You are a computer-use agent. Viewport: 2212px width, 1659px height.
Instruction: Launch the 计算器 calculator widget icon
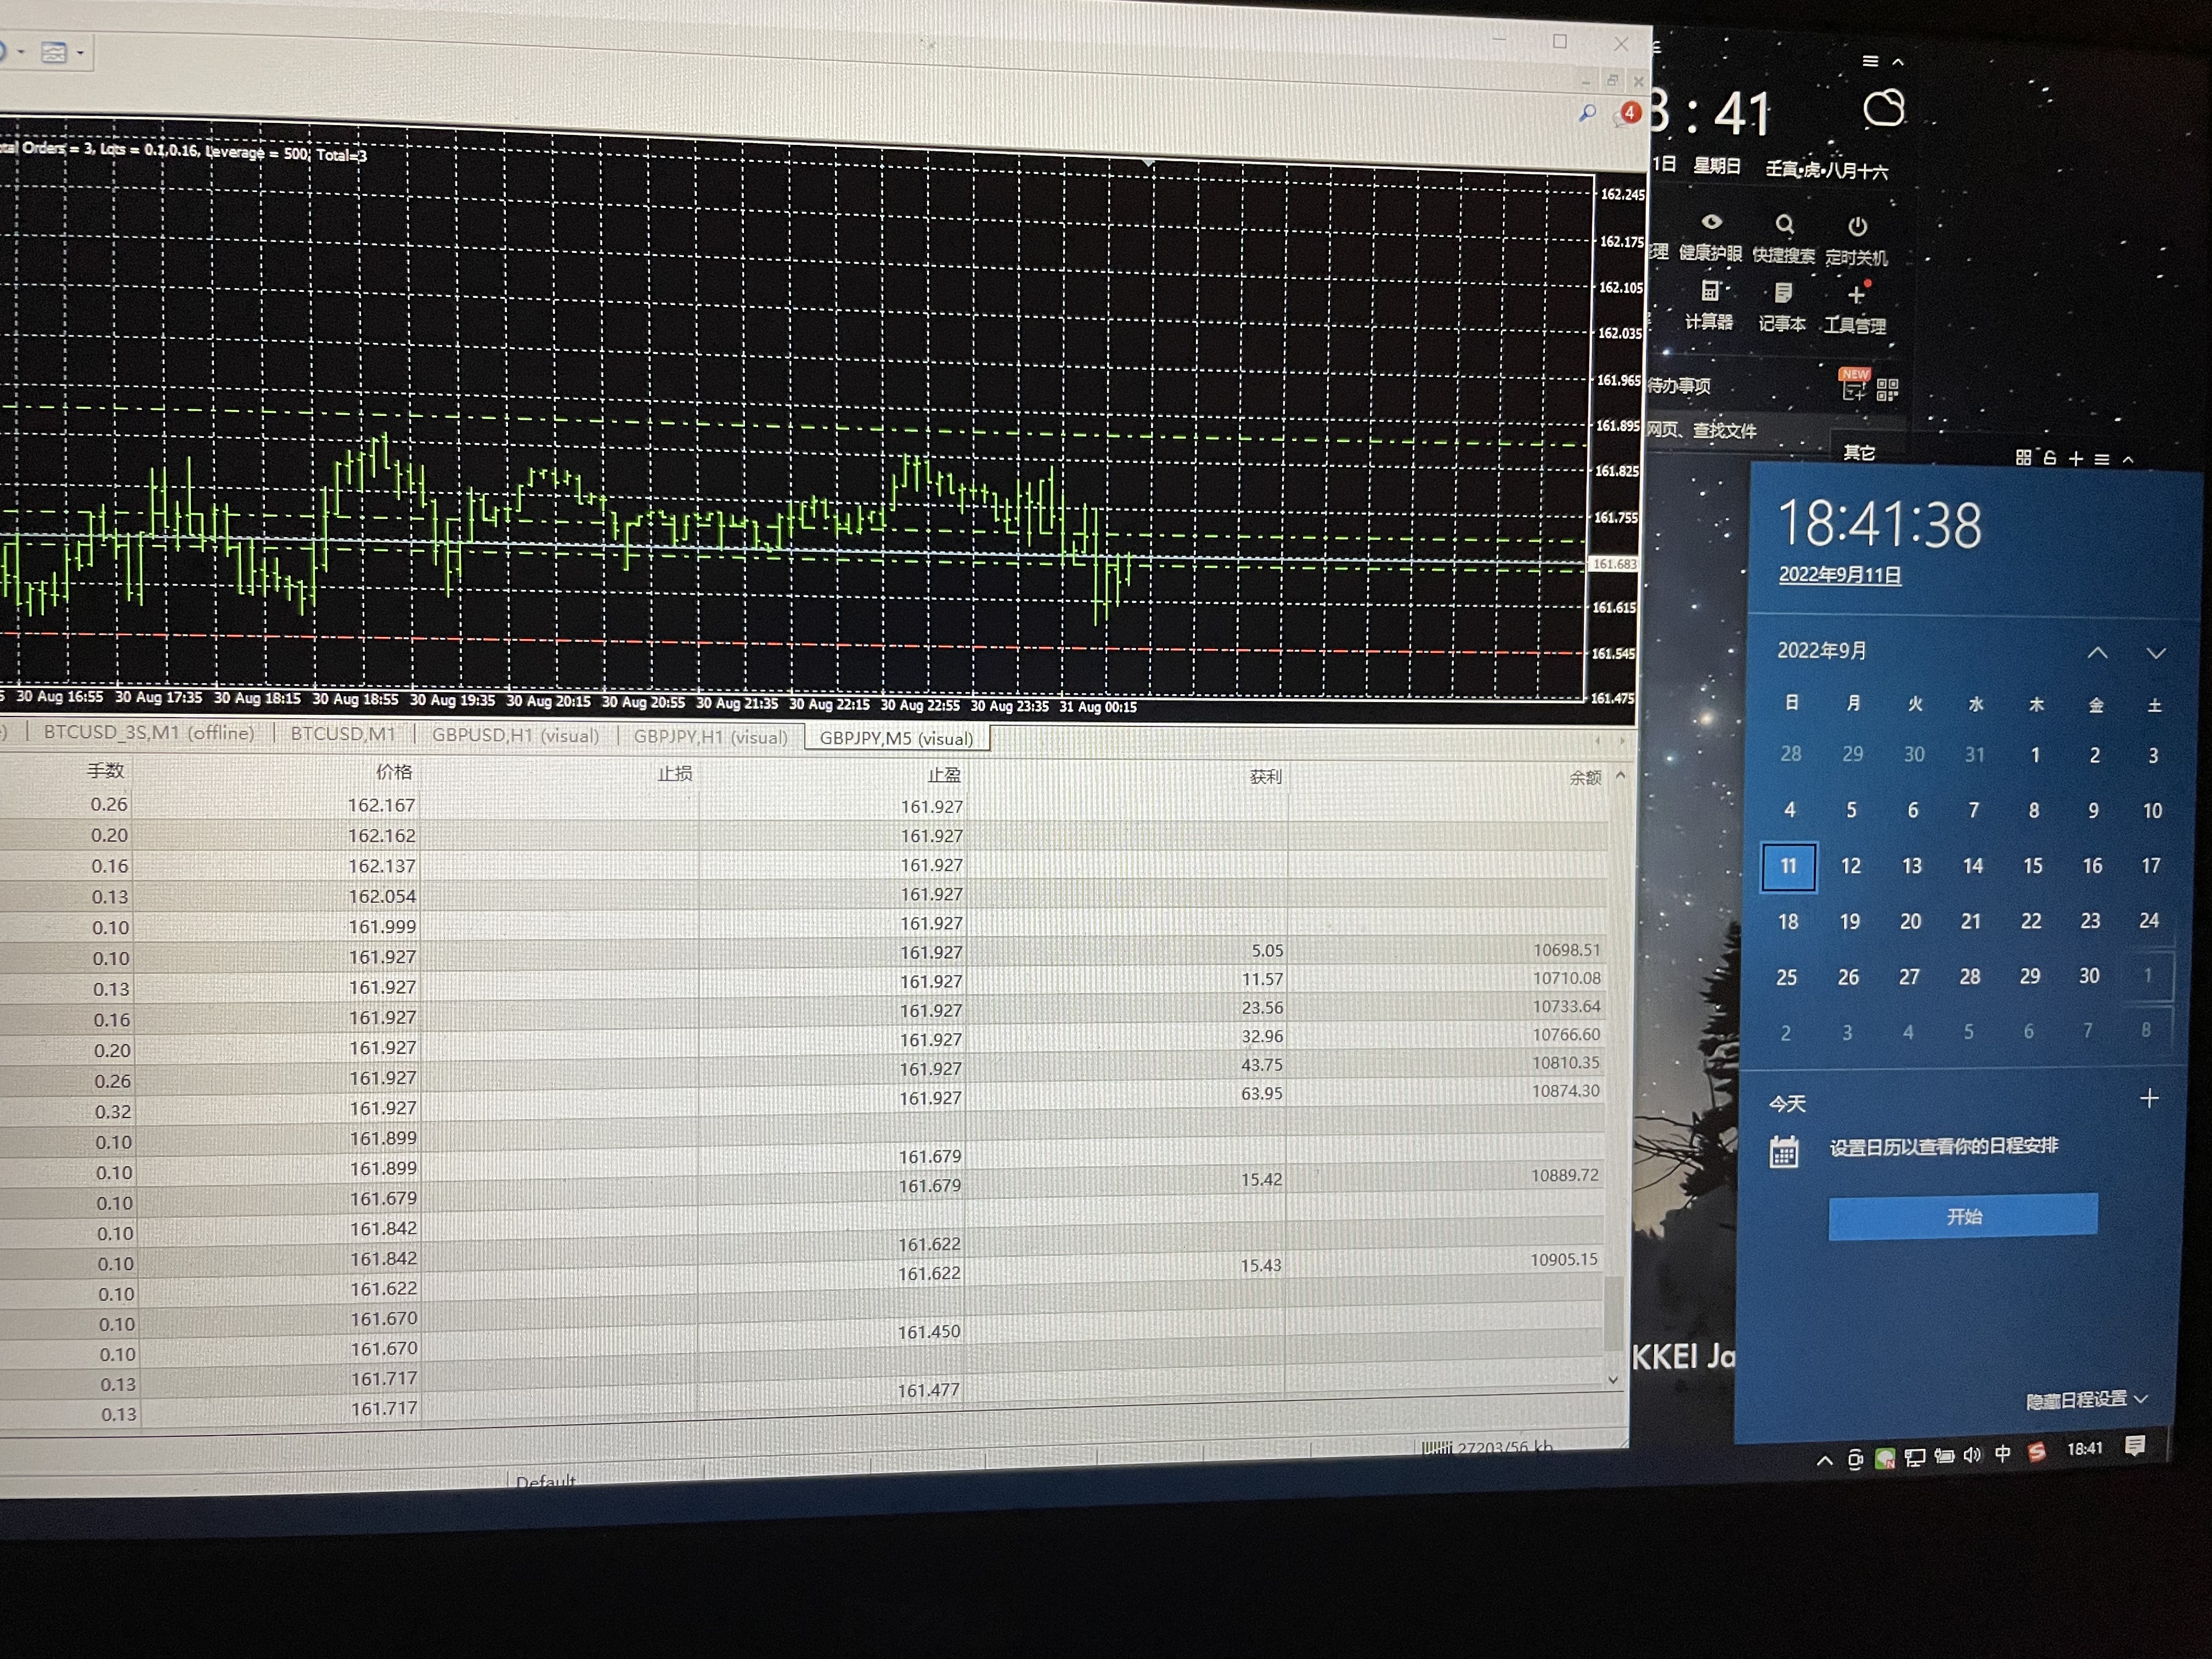click(x=1710, y=292)
